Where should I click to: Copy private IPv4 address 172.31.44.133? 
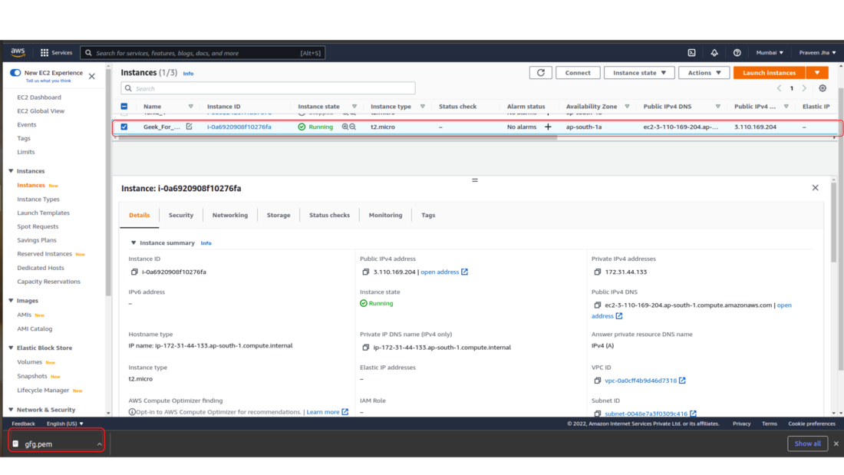597,272
